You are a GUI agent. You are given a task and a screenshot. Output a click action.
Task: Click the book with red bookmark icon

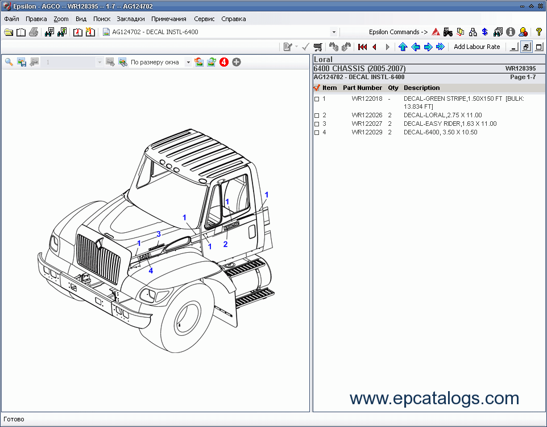[x=77, y=32]
